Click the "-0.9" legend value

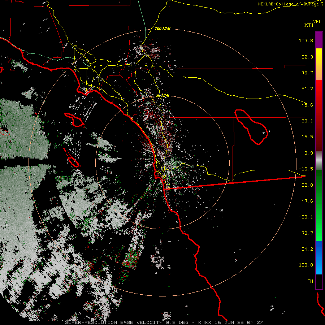(x=307, y=153)
